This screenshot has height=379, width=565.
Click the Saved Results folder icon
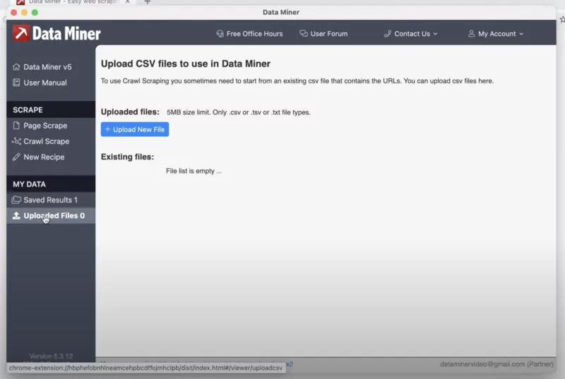[x=16, y=200]
